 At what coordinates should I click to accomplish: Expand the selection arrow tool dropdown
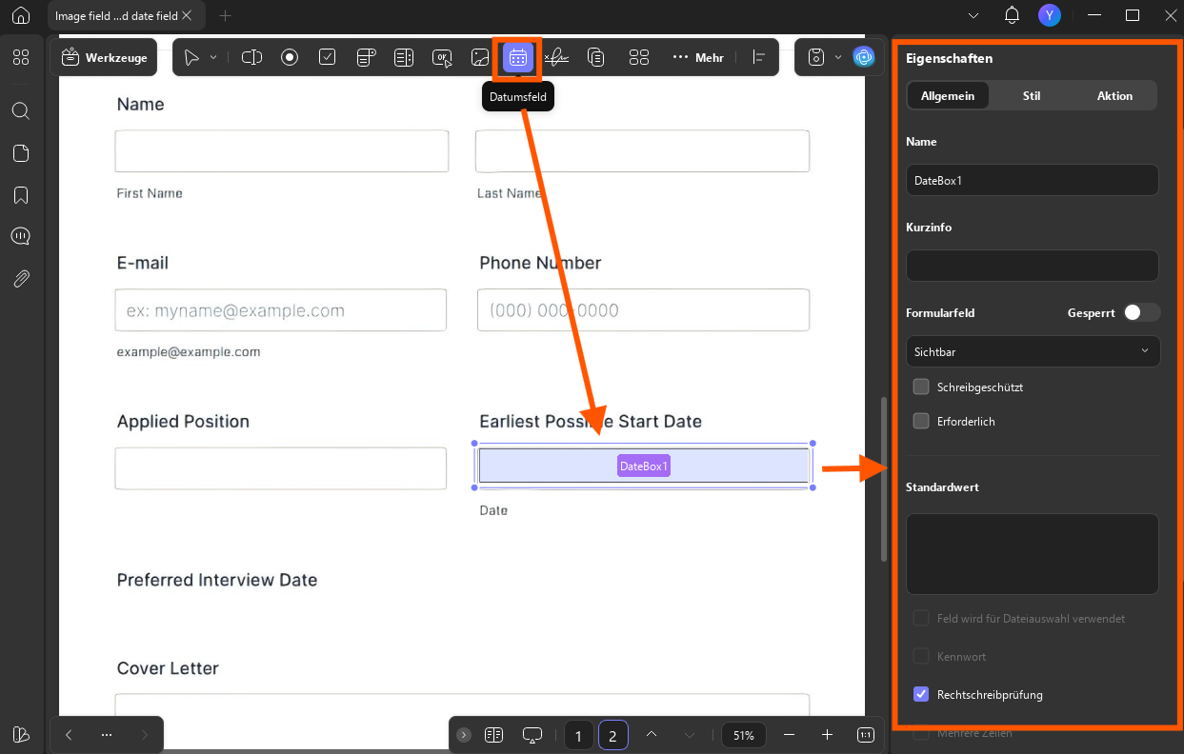(x=213, y=57)
